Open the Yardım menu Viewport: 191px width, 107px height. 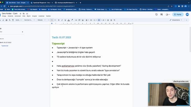click(x=48, y=16)
